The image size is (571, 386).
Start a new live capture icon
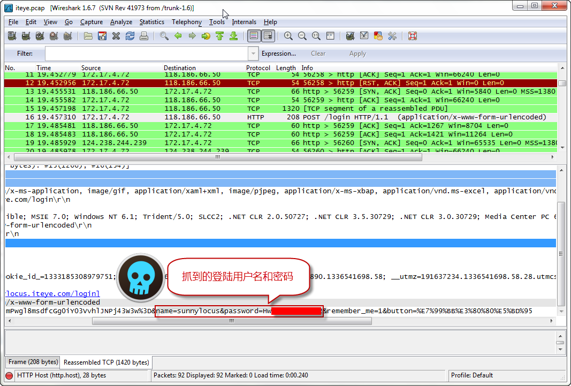[x=40, y=36]
